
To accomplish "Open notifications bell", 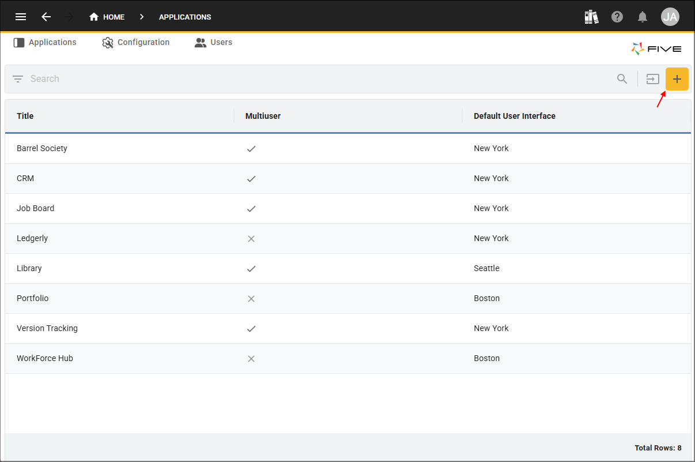I will point(643,17).
